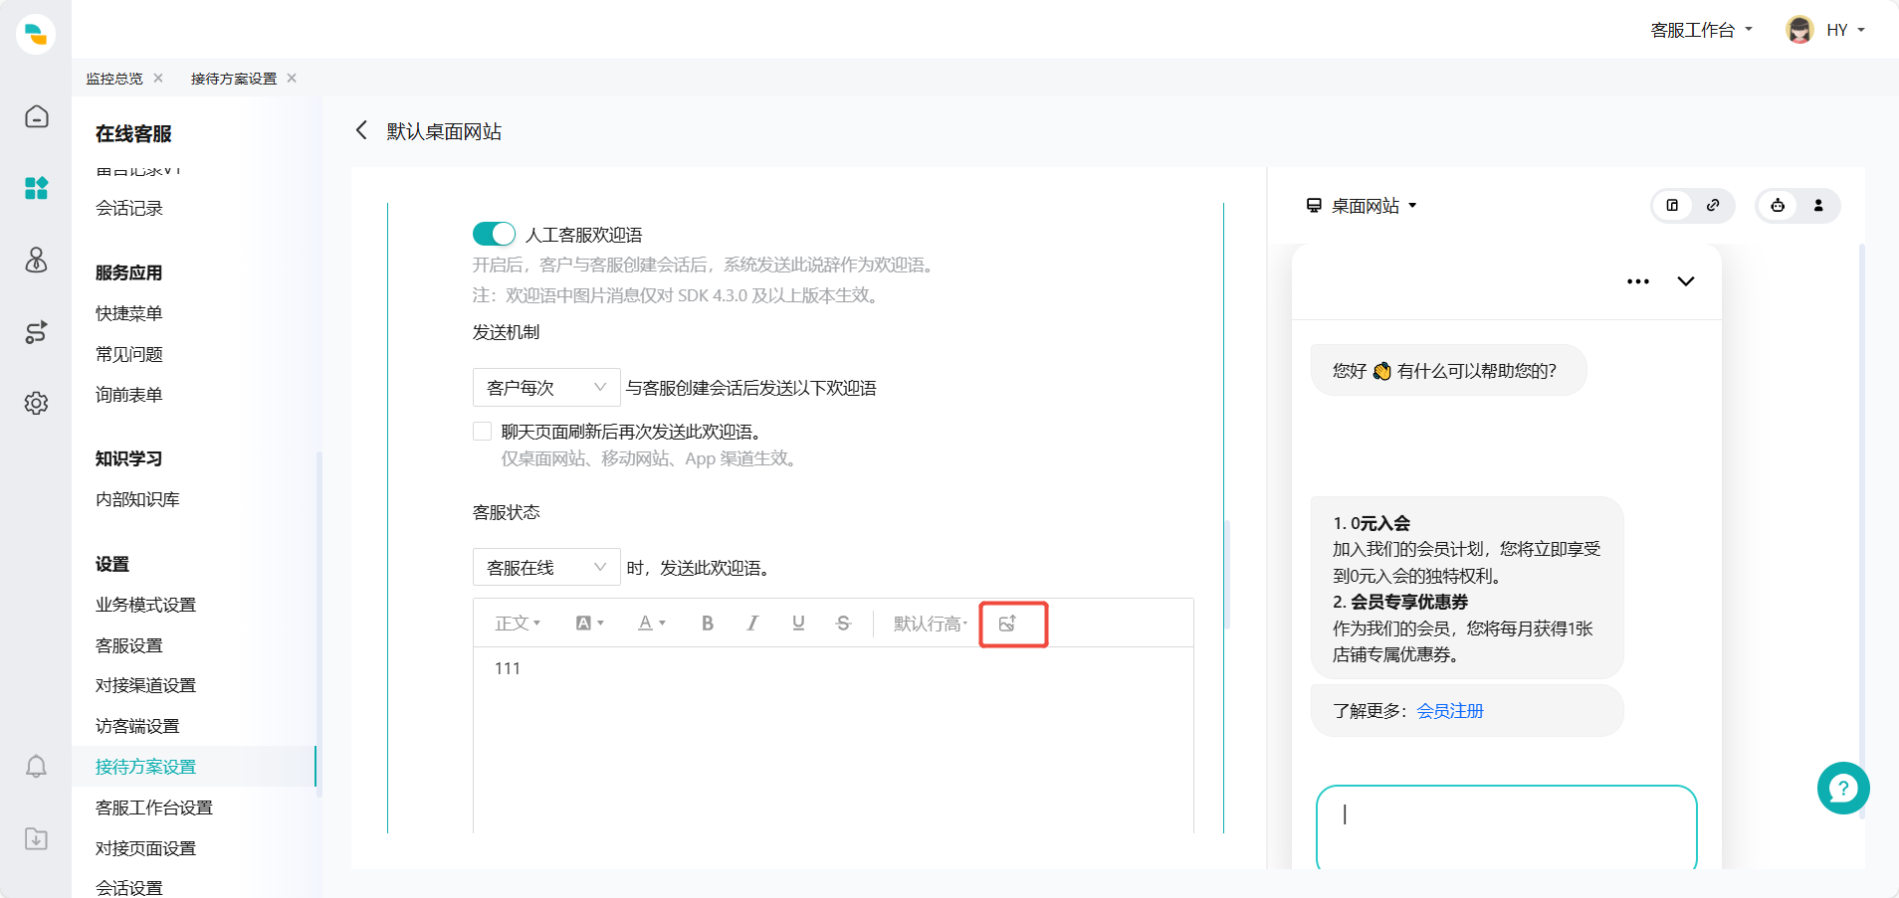Screen dimensions: 1899x898
Task: Apply strikethrough formatting in the editor
Action: click(x=842, y=623)
